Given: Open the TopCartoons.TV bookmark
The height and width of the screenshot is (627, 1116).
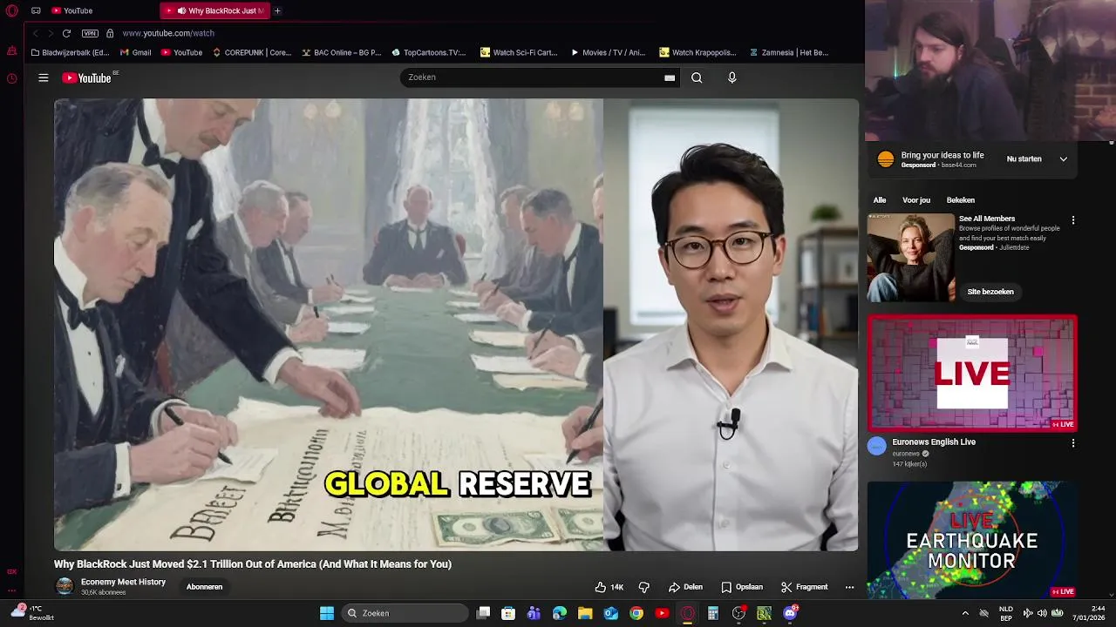Looking at the screenshot, I should point(429,52).
